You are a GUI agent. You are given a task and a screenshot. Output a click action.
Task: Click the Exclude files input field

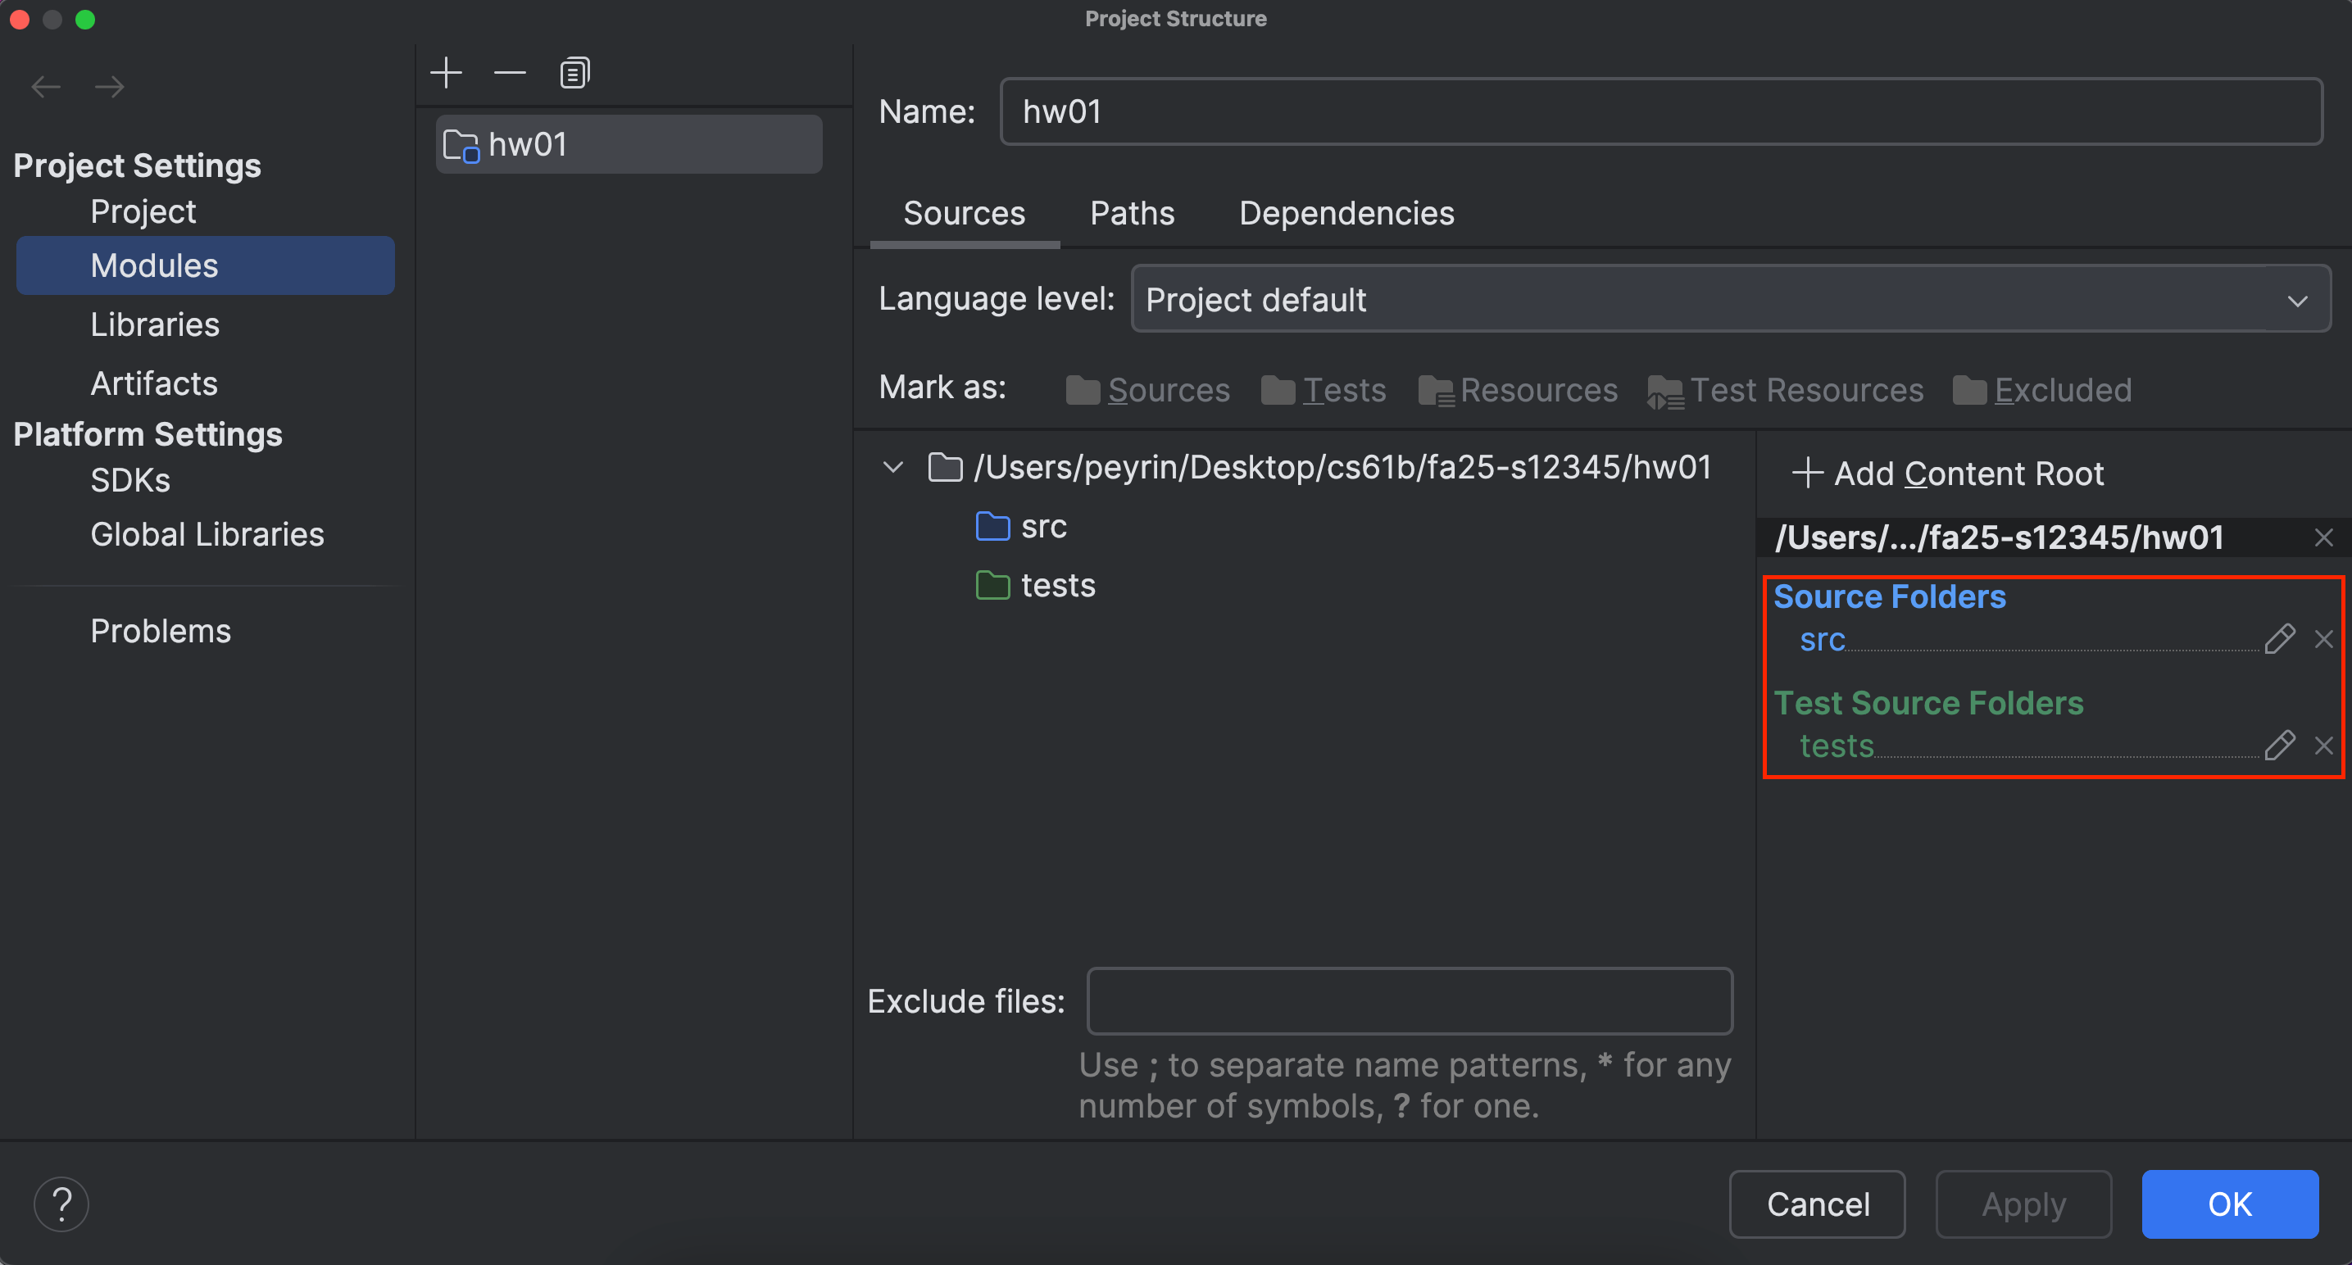point(1409,1000)
